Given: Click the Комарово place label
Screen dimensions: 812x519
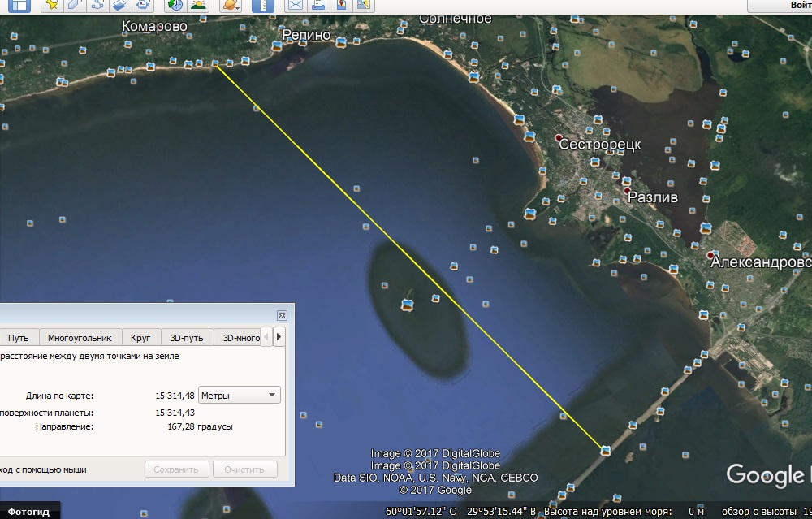Looking at the screenshot, I should [x=154, y=27].
